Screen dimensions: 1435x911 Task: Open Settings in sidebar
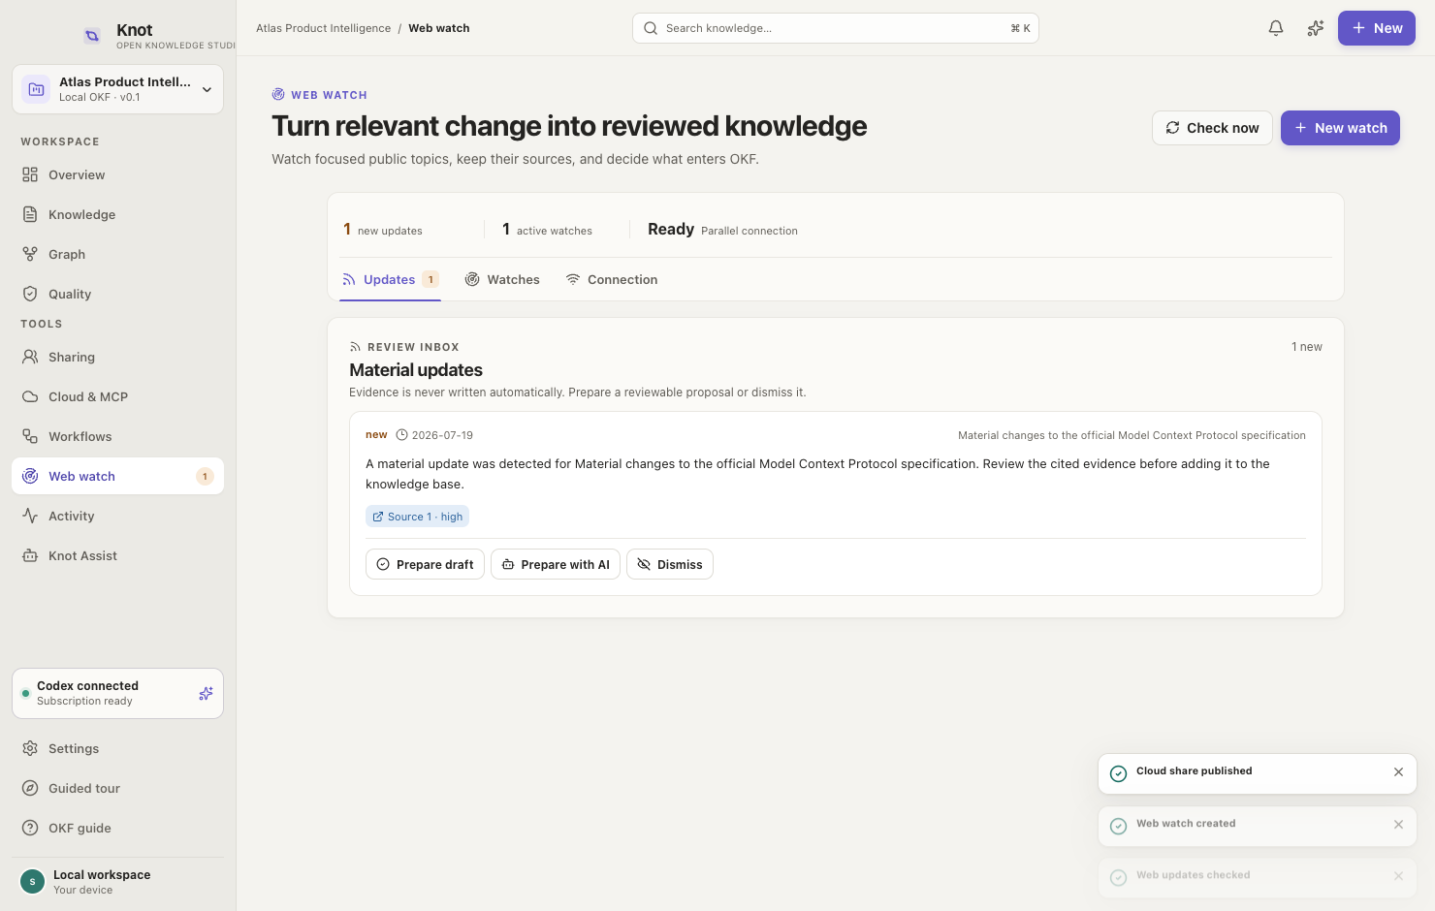(117, 748)
